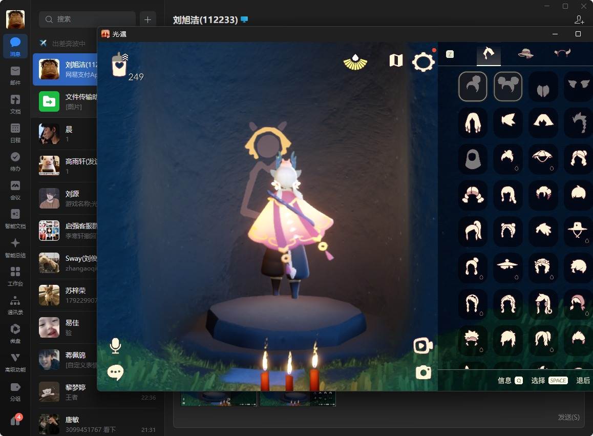The image size is (593, 436).
Task: Open the game settings gear icon
Action: [423, 61]
